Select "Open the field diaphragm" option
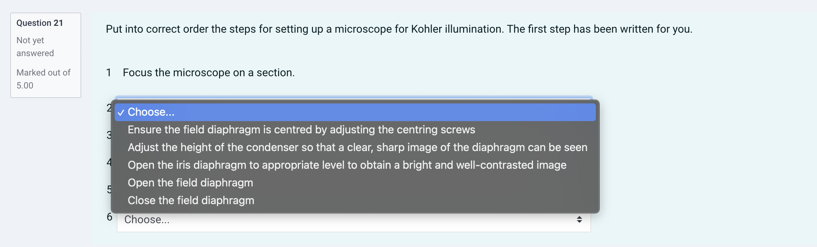817x247 pixels. [190, 183]
